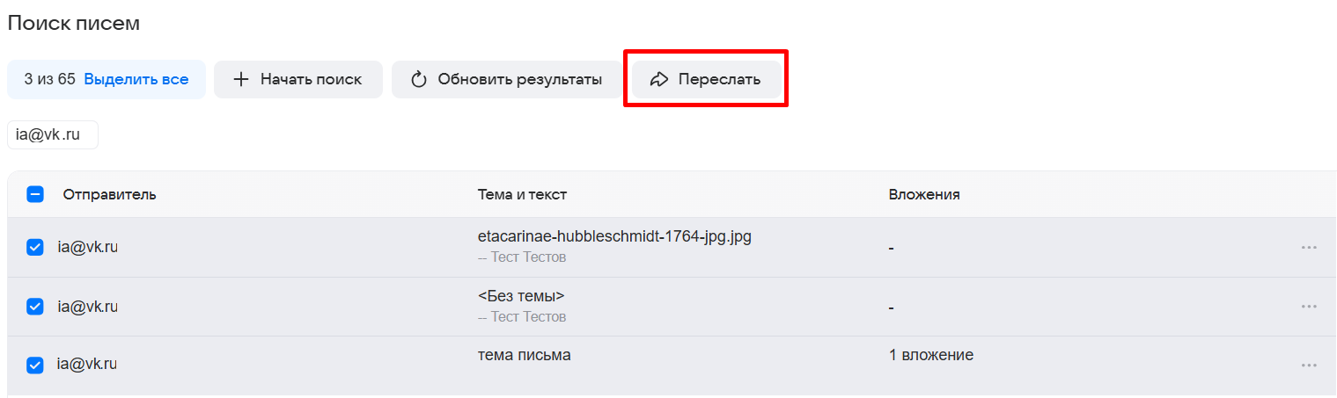The image size is (1337, 398).
Task: Uncheck the <Без темы> email checkbox
Action: point(35,307)
